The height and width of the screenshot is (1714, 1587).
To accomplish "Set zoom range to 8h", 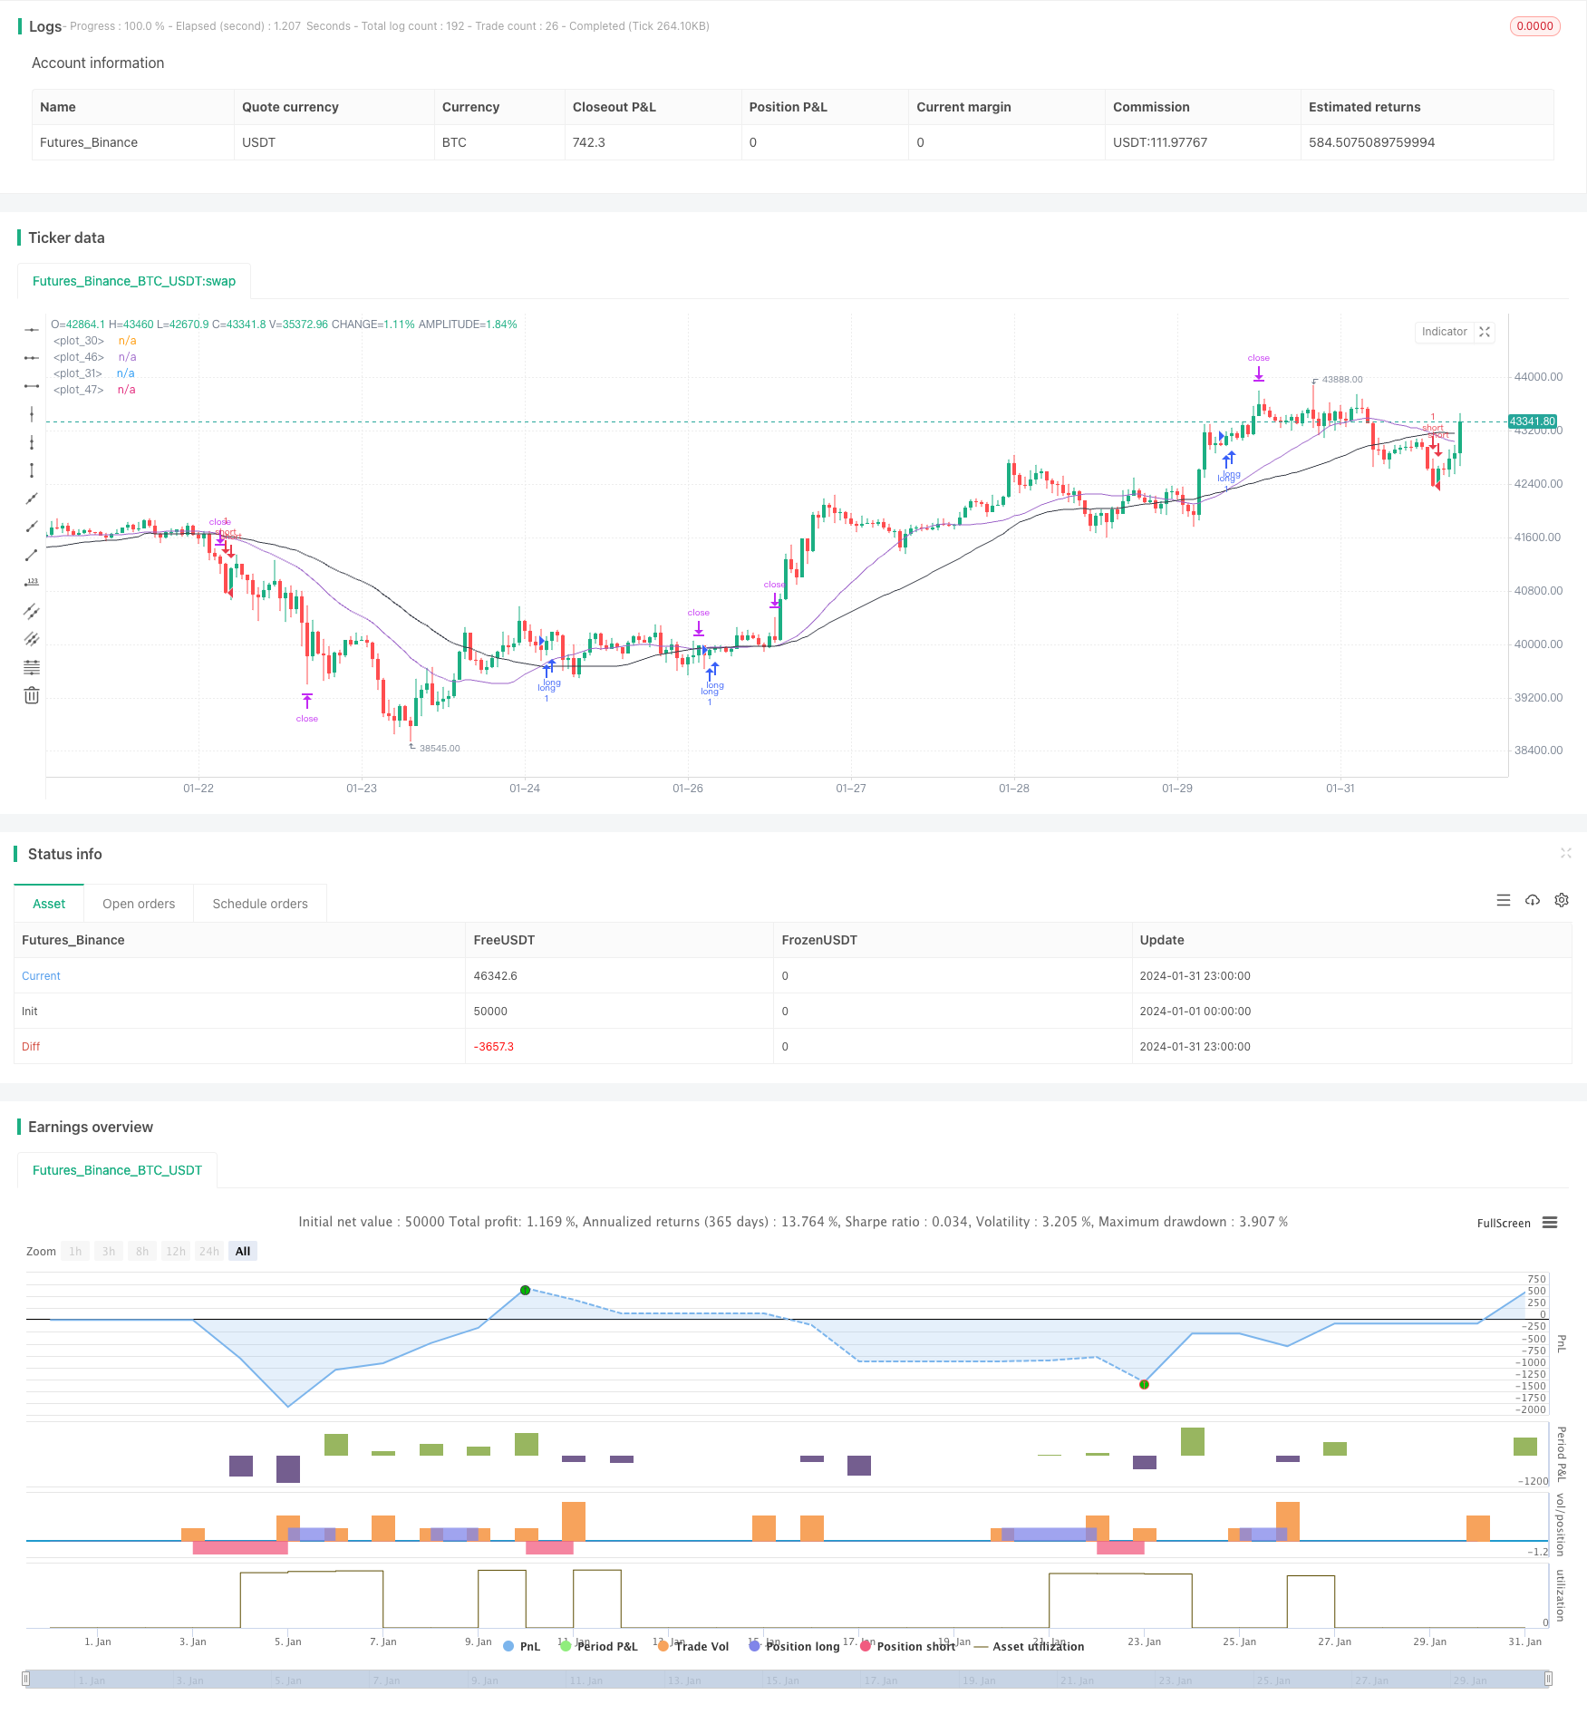I will (142, 1251).
